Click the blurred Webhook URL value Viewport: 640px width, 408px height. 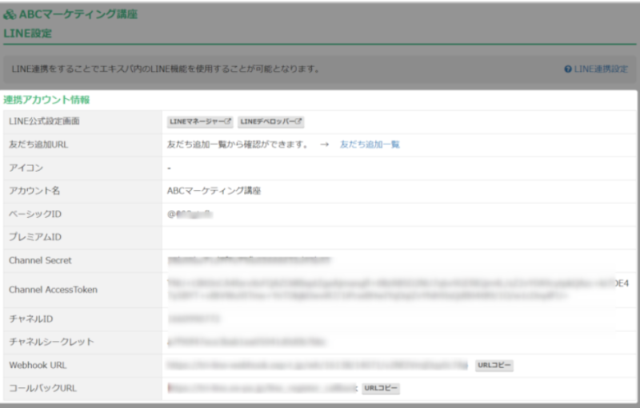click(x=318, y=365)
